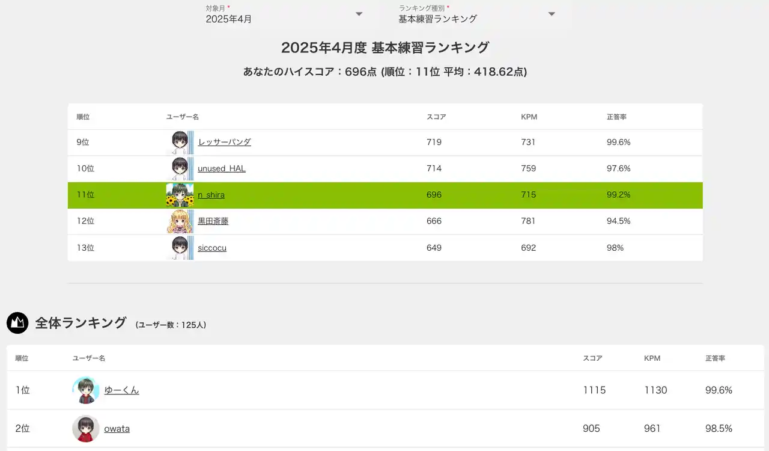This screenshot has height=451, width=769.
Task: Click the crown icon beside 全体ランキング
Action: 17,323
